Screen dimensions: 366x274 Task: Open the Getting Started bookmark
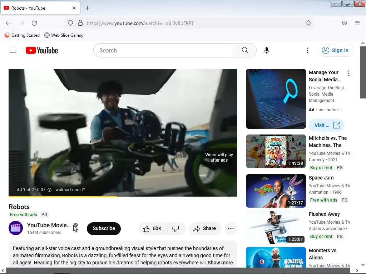pos(22,35)
